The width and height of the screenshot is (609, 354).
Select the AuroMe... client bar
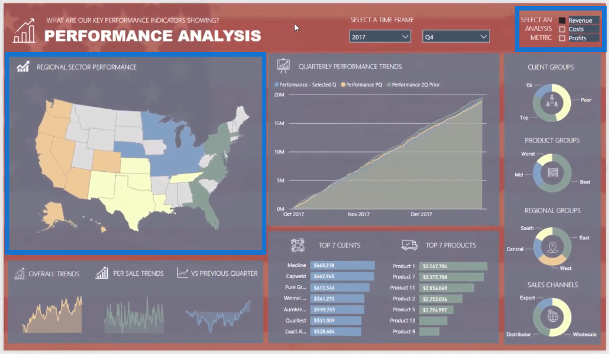[x=337, y=310]
